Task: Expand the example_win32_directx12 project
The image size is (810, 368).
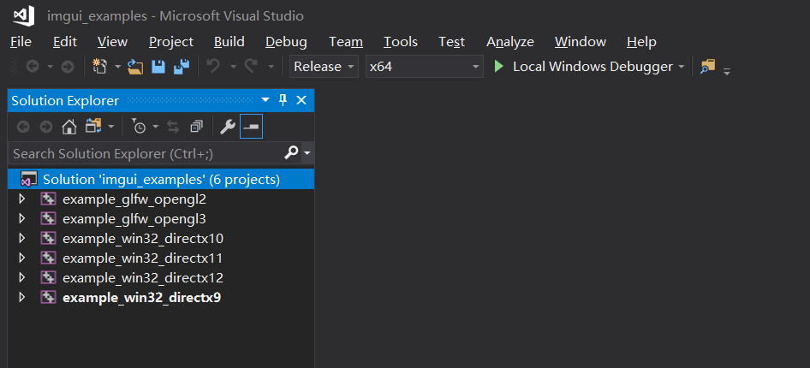Action: (x=21, y=277)
